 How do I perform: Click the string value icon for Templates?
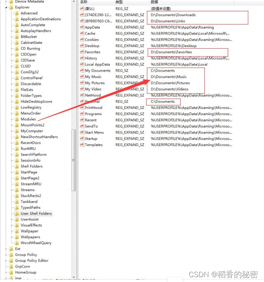[82, 144]
